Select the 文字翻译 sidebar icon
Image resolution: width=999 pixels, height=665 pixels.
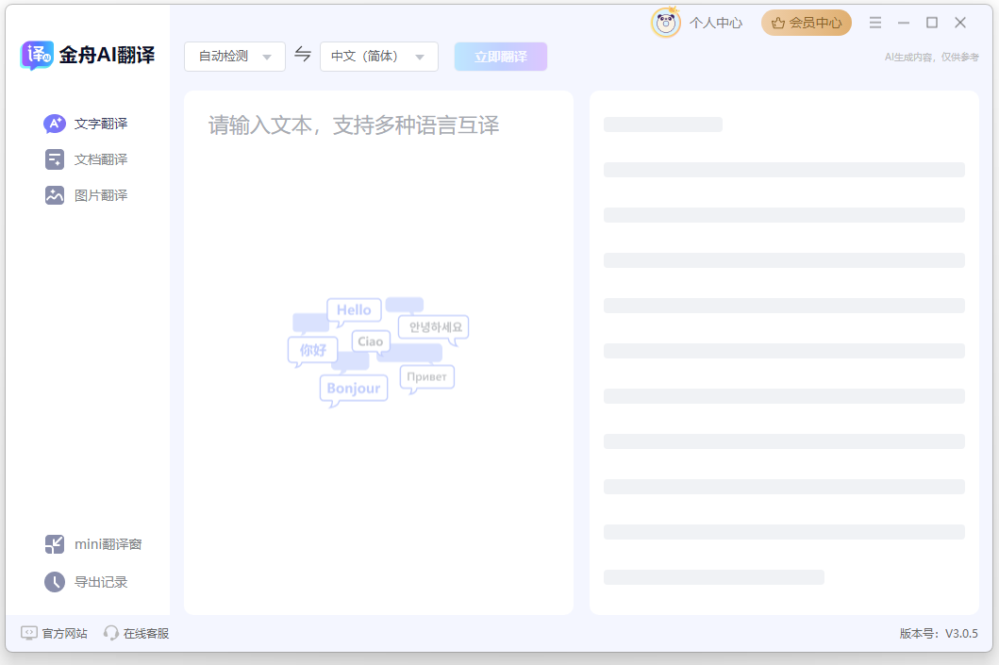point(54,123)
